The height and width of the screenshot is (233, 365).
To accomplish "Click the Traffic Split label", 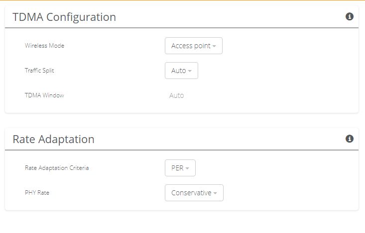I will 39,71.
